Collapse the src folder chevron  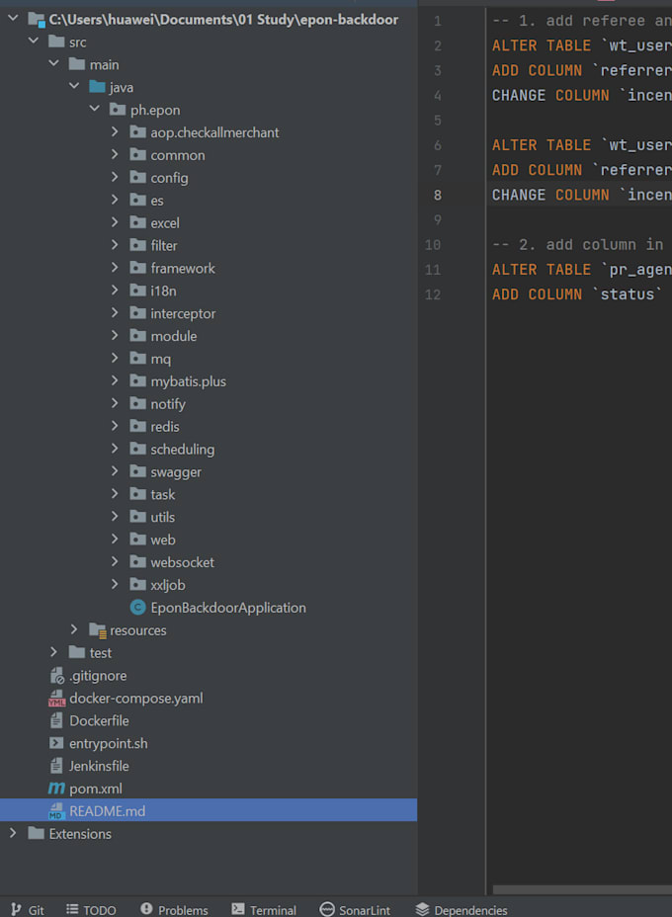tap(34, 41)
